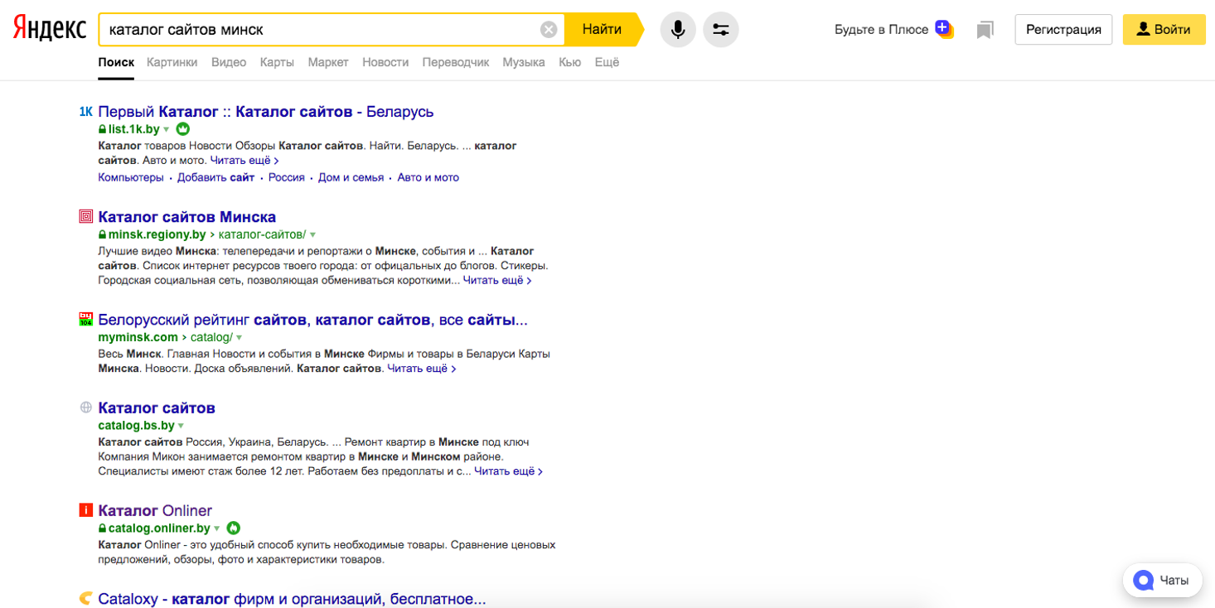Image resolution: width=1215 pixels, height=608 pixels.
Task: Start voice search with the microphone icon
Action: click(678, 30)
